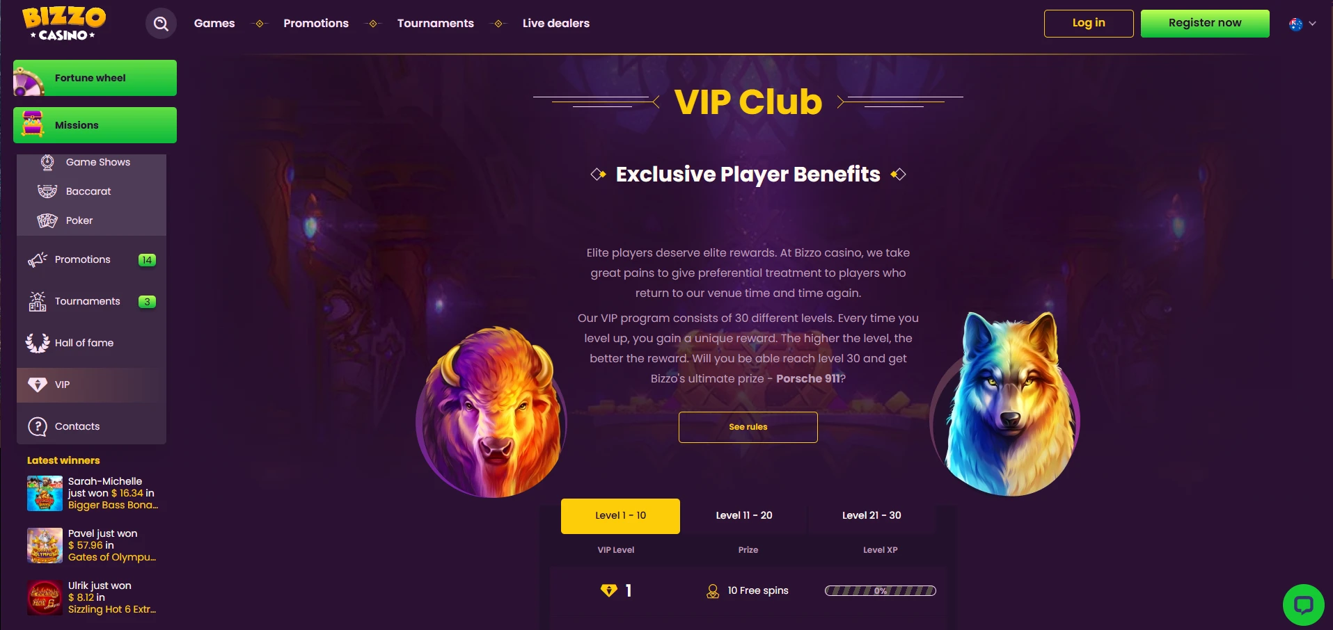
Task: Expand the language flag dropdown
Action: tap(1302, 24)
